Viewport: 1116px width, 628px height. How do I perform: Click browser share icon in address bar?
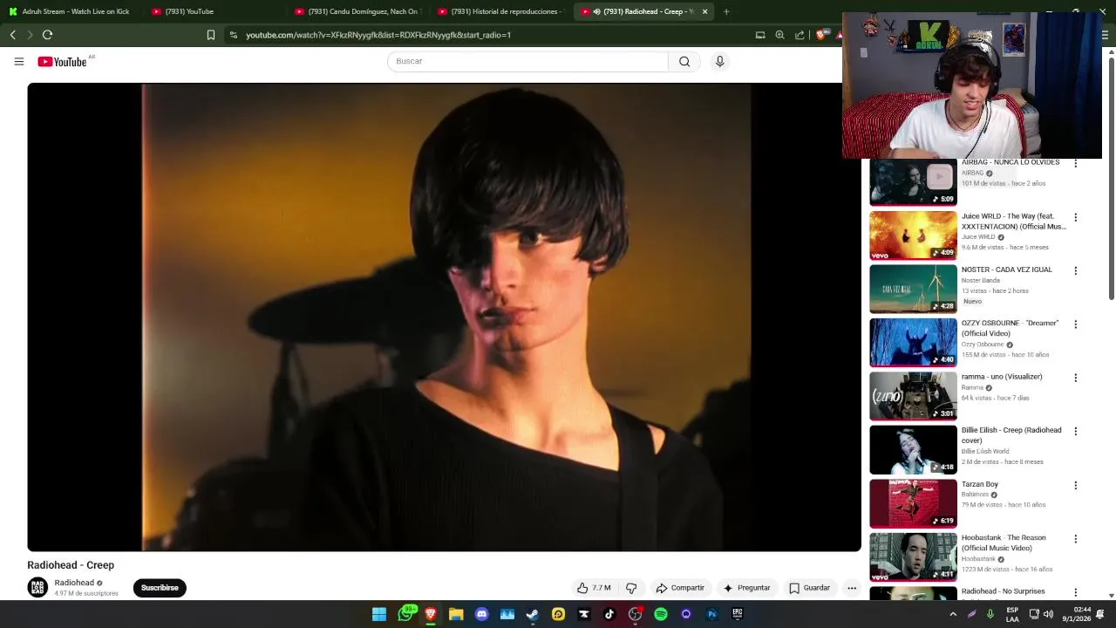click(x=800, y=35)
